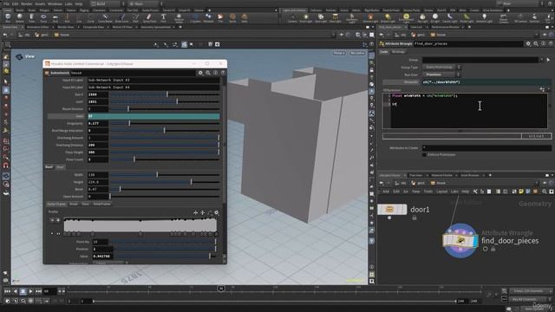Screen dimensions: 555x312
Task: Open Run Over dropdown
Action: (441, 75)
